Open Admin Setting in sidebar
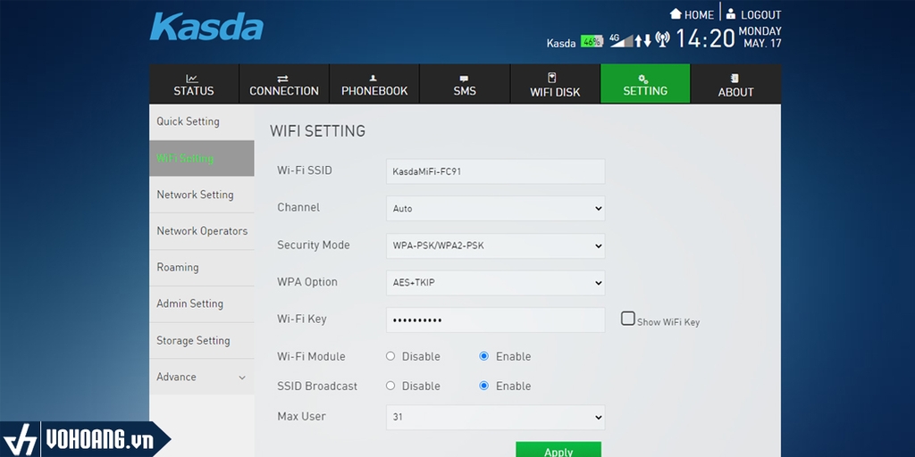This screenshot has width=915, height=457. (x=201, y=303)
